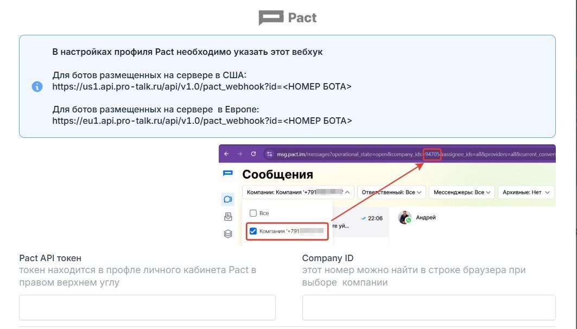The width and height of the screenshot is (577, 329).
Task: Click the "Company ID" label
Action: 327,258
